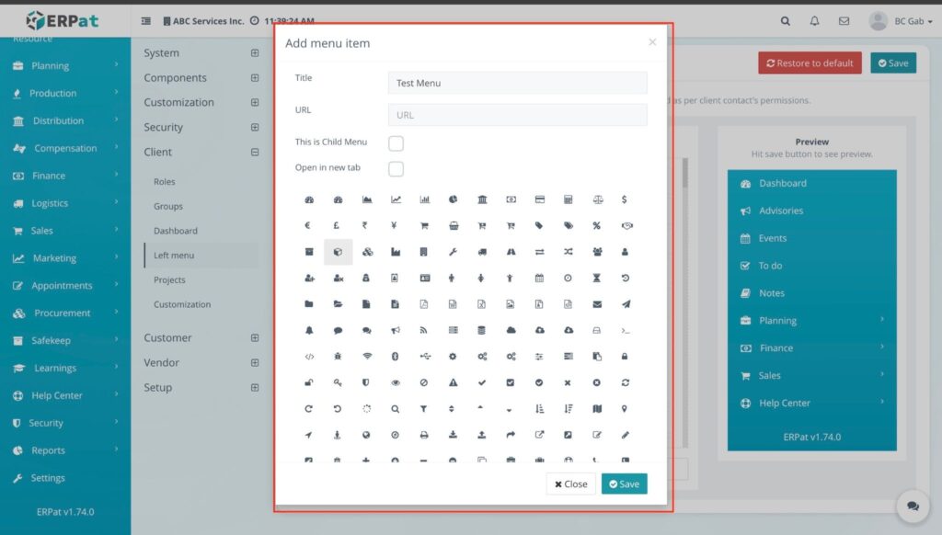Image resolution: width=942 pixels, height=535 pixels.
Task: Toggle sidebar with hamburger icon
Action: [146, 21]
